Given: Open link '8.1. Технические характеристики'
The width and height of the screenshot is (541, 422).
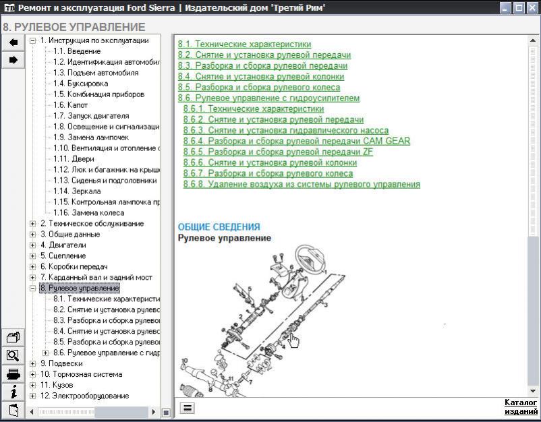Looking at the screenshot, I should point(244,44).
